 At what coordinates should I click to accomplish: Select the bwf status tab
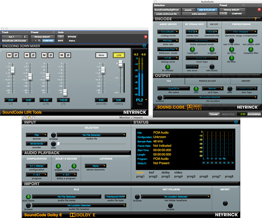pos(151,172)
